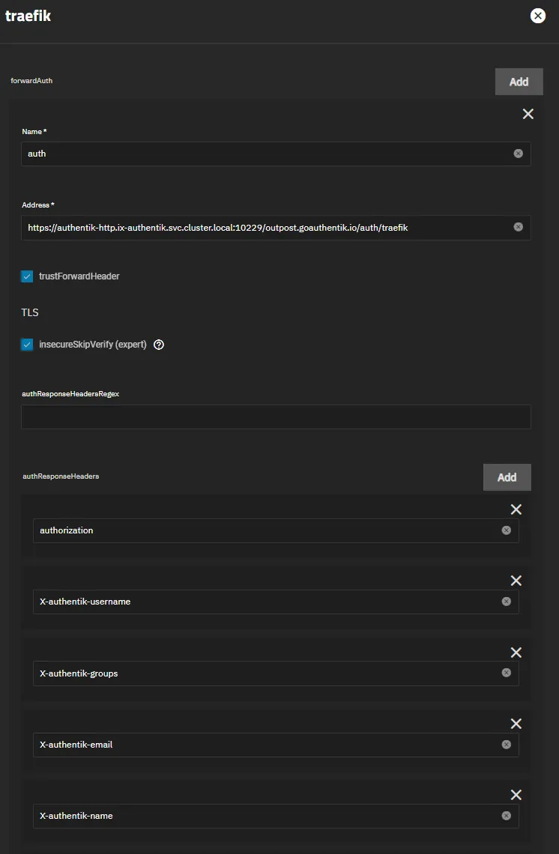Click the authResponseHeadersRegex input field

click(276, 417)
